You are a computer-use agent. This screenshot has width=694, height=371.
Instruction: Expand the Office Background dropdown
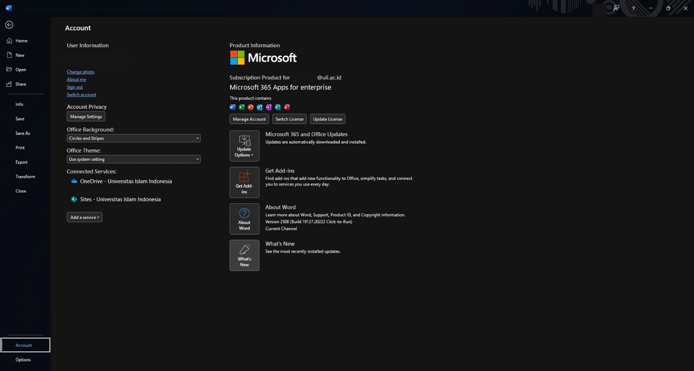pos(134,138)
